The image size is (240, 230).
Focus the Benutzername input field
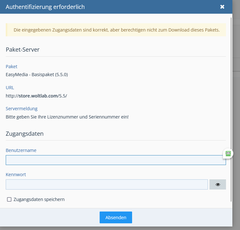tap(116, 160)
